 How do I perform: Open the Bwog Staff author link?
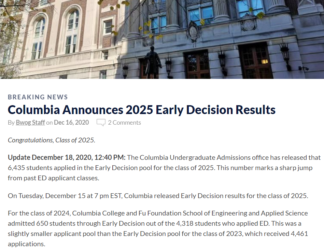pos(30,122)
